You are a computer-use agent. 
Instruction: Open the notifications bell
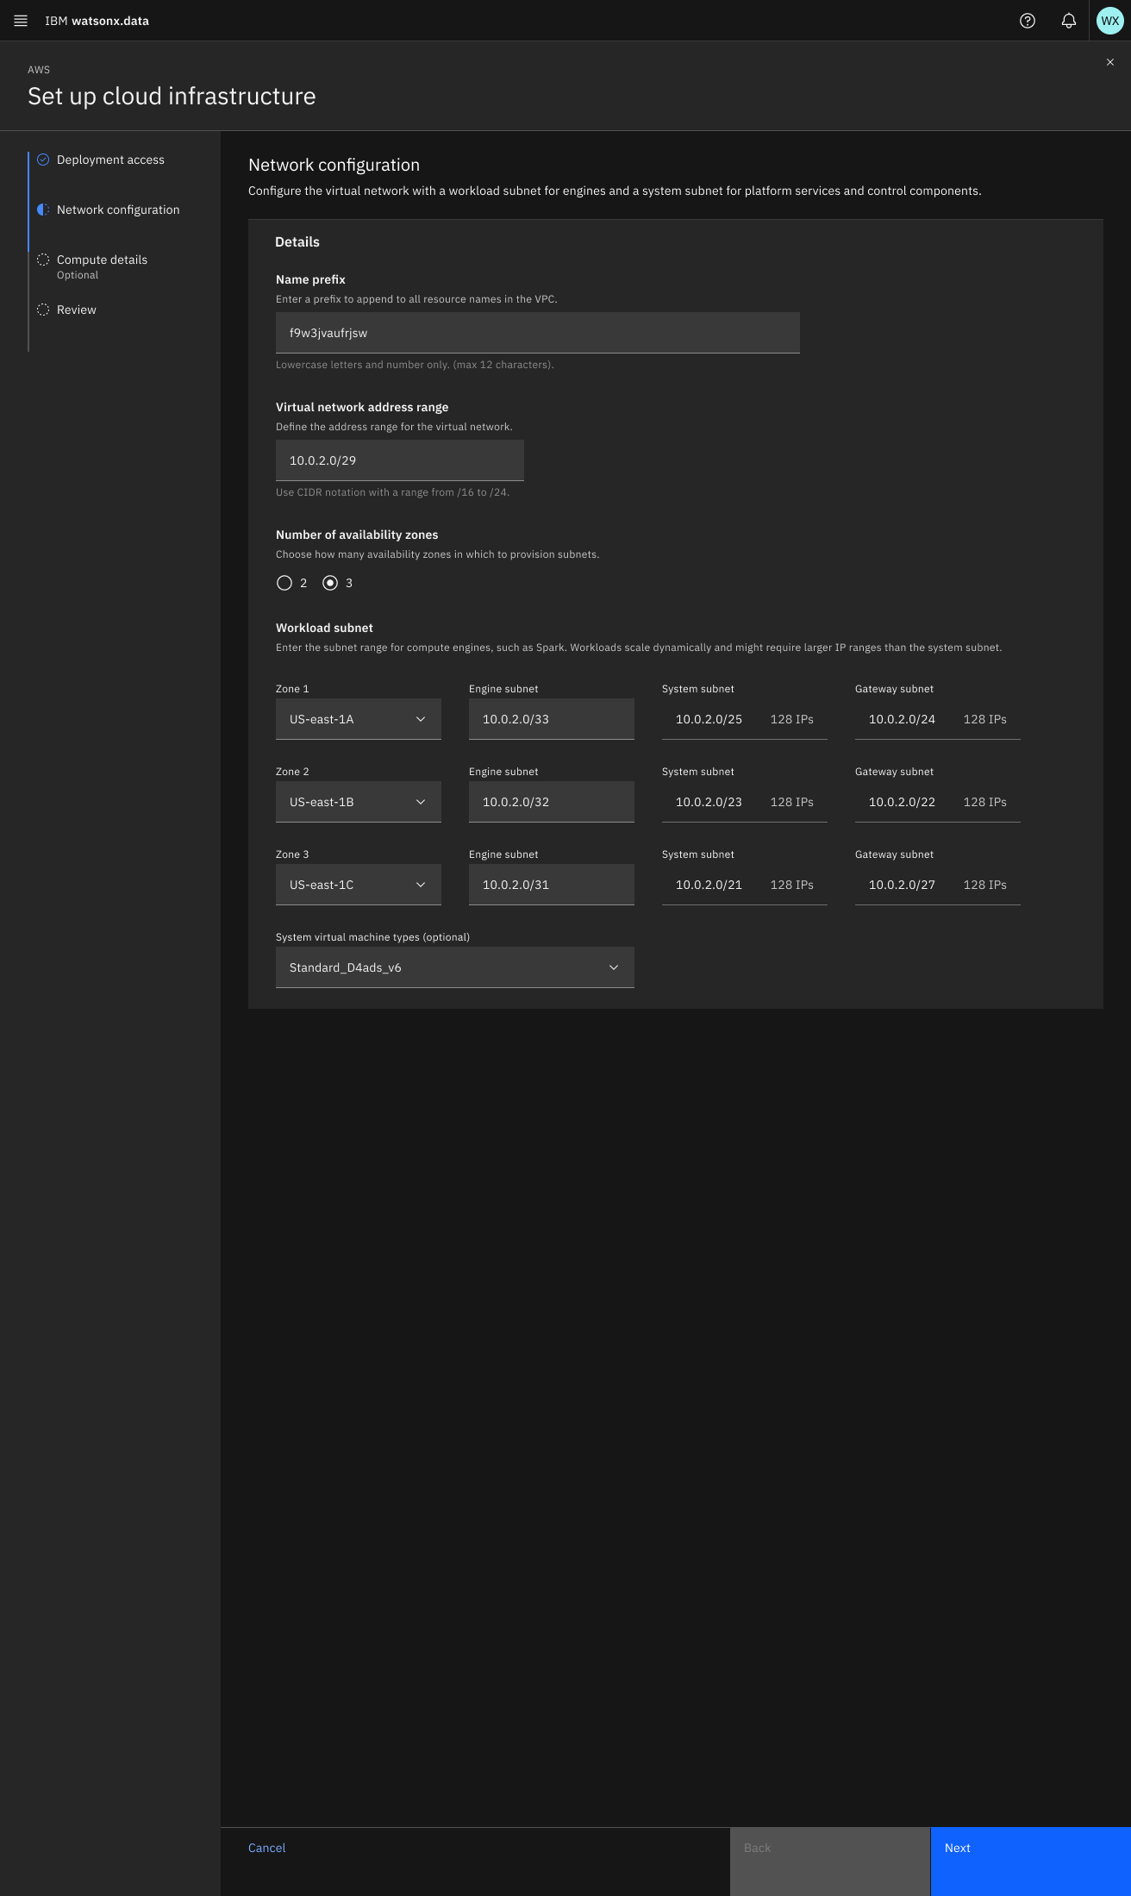1069,21
